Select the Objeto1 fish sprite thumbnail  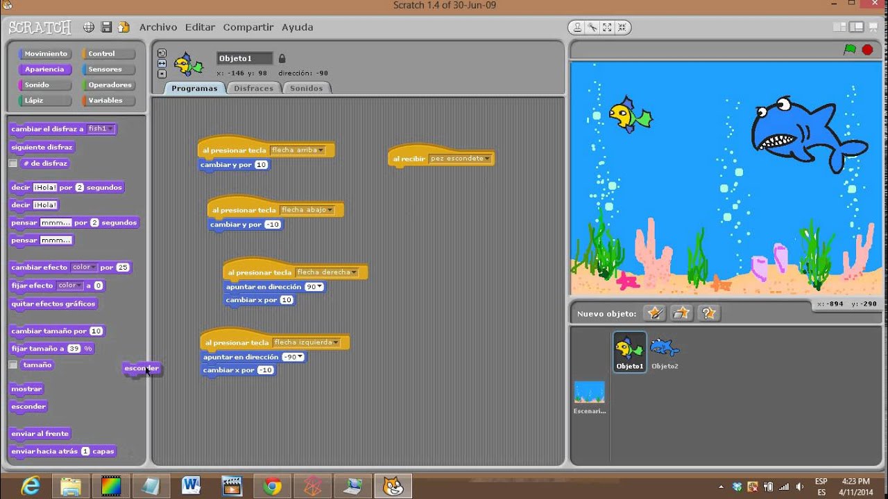[x=630, y=351]
